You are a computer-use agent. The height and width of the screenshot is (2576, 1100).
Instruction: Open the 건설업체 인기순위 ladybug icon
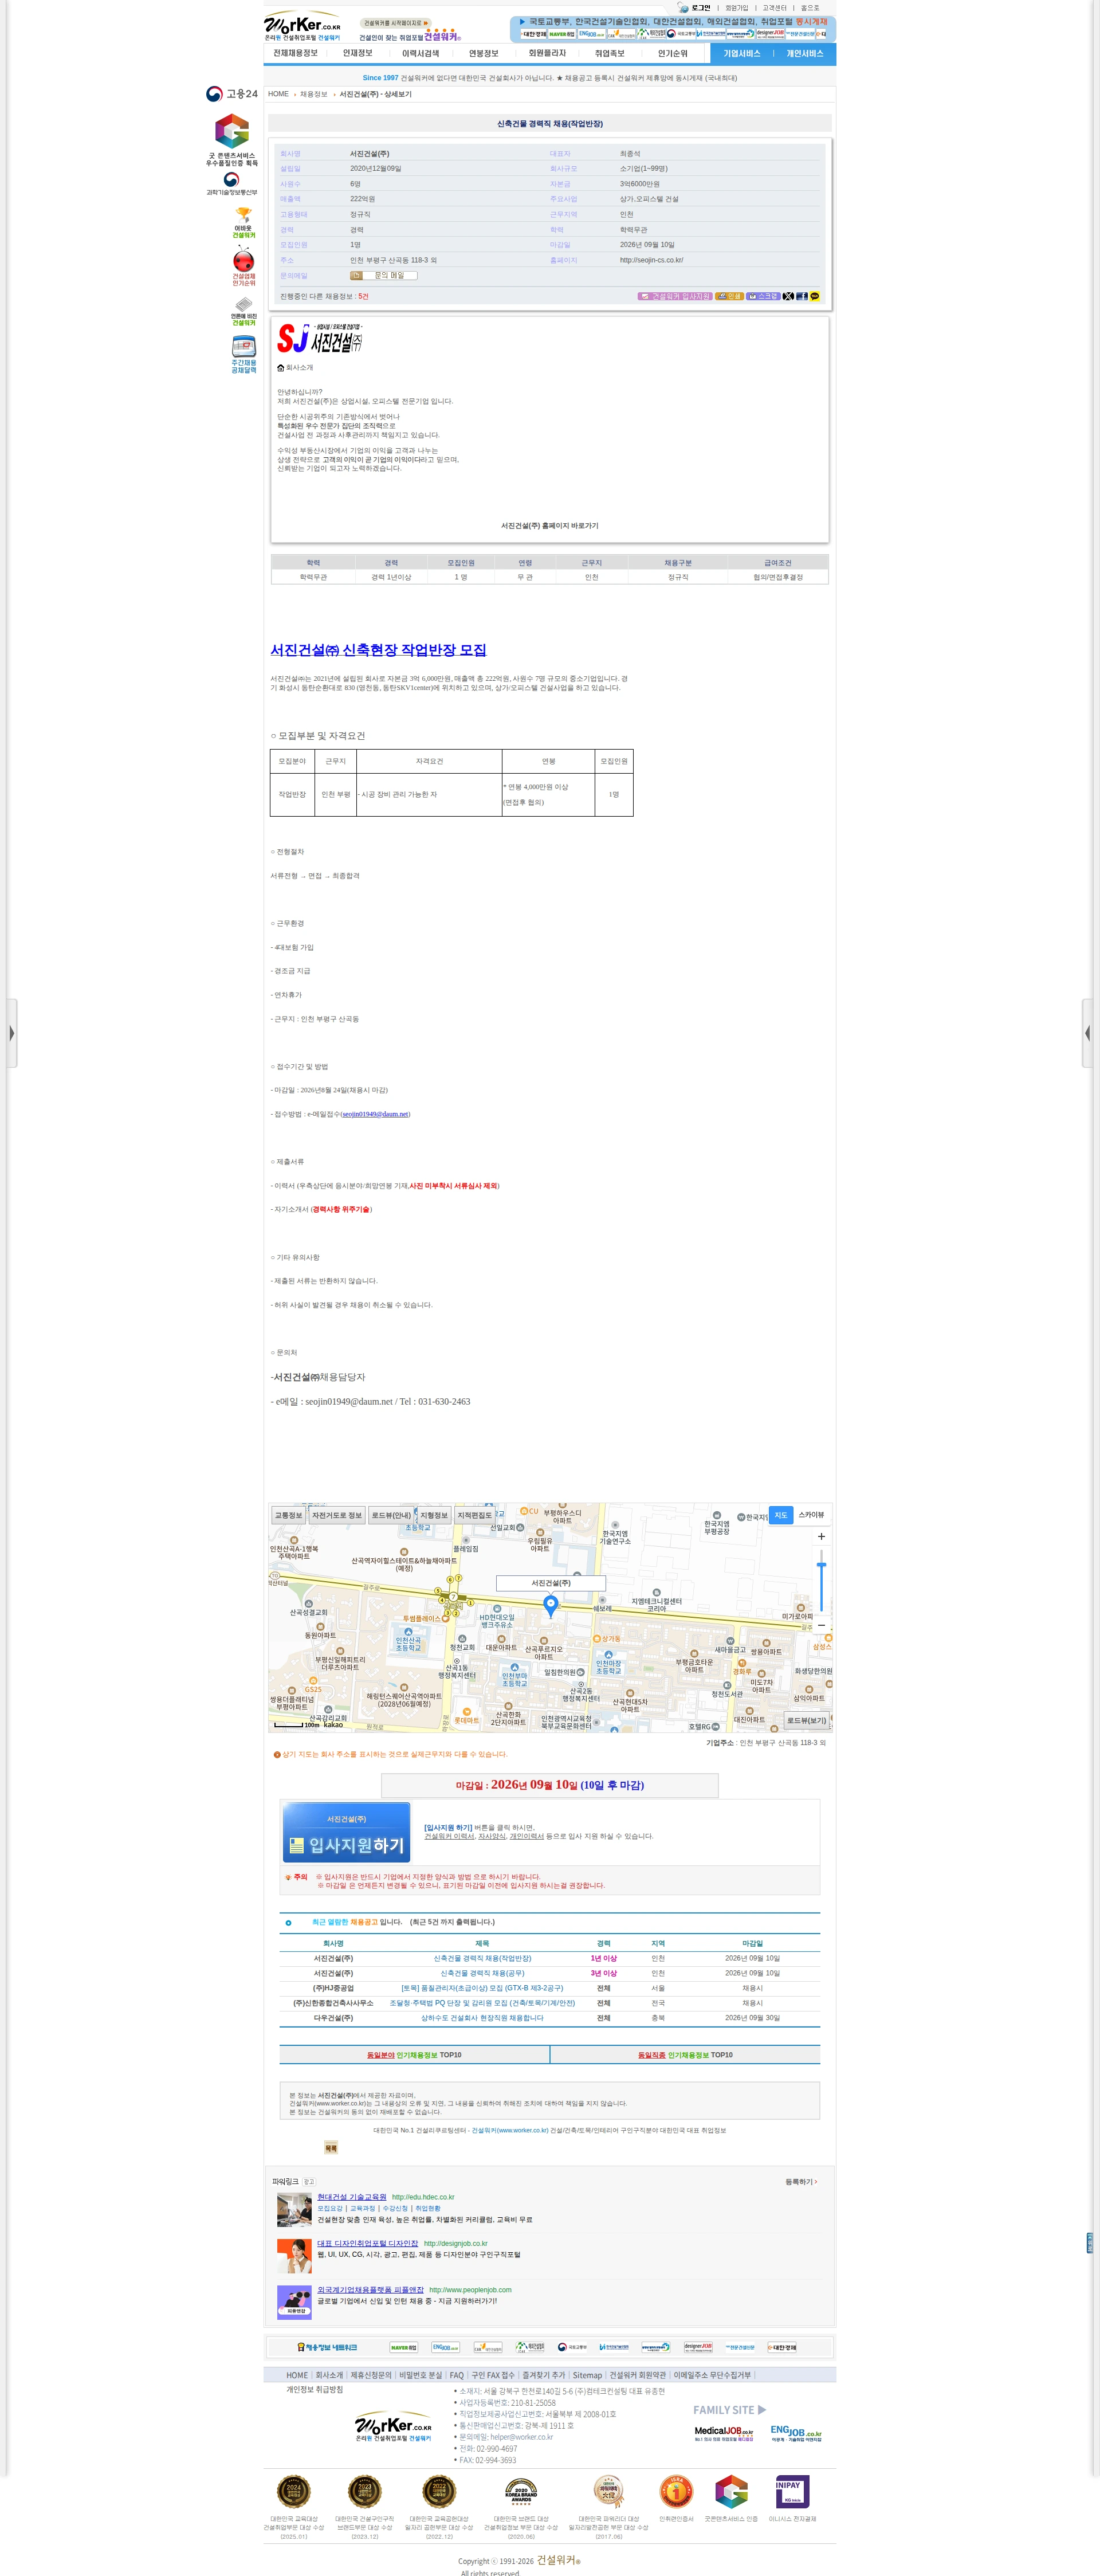[244, 266]
